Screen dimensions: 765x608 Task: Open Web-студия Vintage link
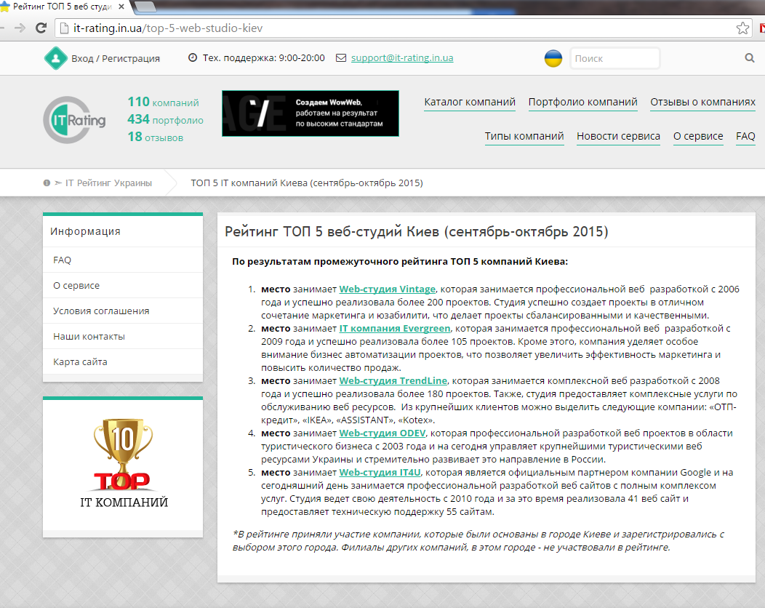[388, 289]
